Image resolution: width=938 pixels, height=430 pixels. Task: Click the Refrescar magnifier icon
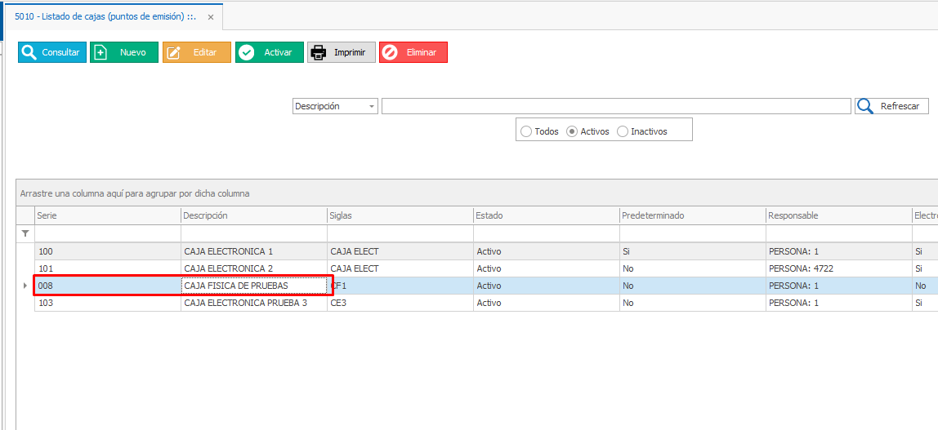pos(865,106)
